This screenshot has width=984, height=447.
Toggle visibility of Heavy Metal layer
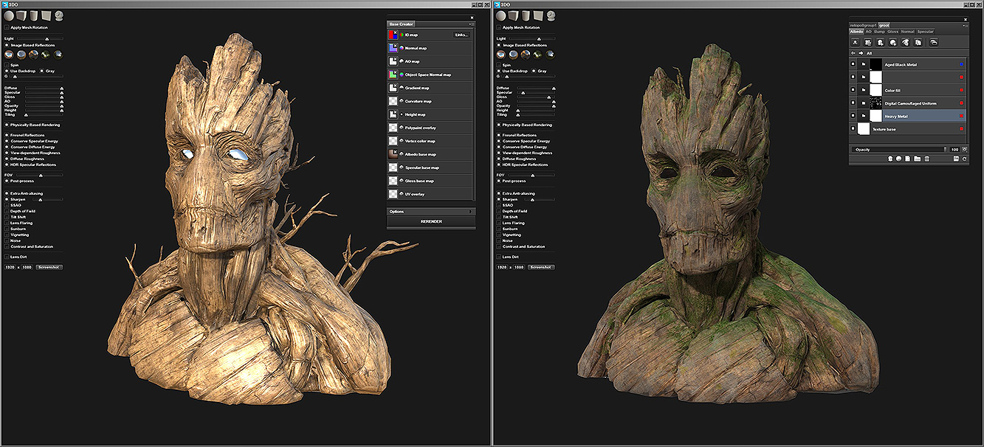pyautogui.click(x=853, y=116)
